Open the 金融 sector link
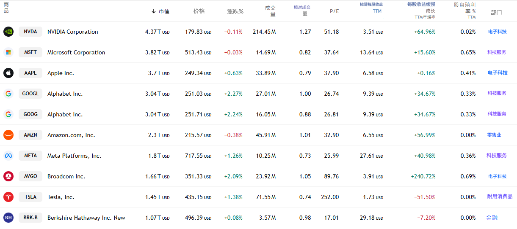This screenshot has height=229, width=517. pos(492,218)
